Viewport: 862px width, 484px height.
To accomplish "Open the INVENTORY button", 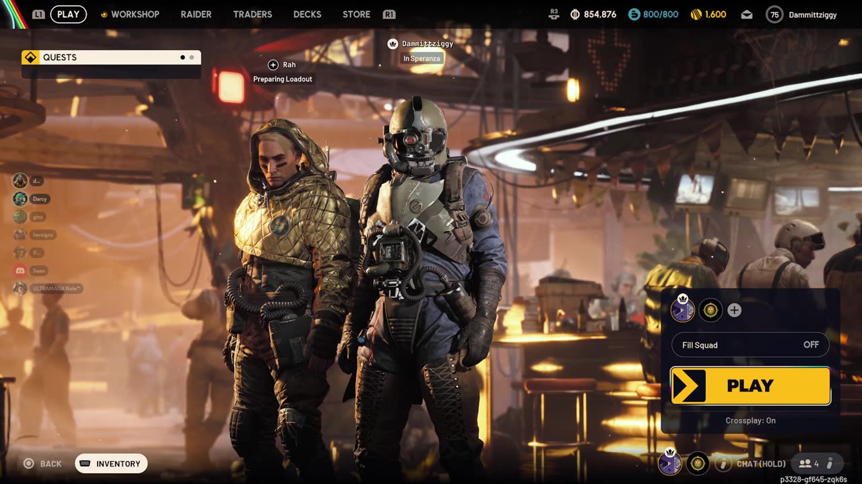I will [x=111, y=464].
